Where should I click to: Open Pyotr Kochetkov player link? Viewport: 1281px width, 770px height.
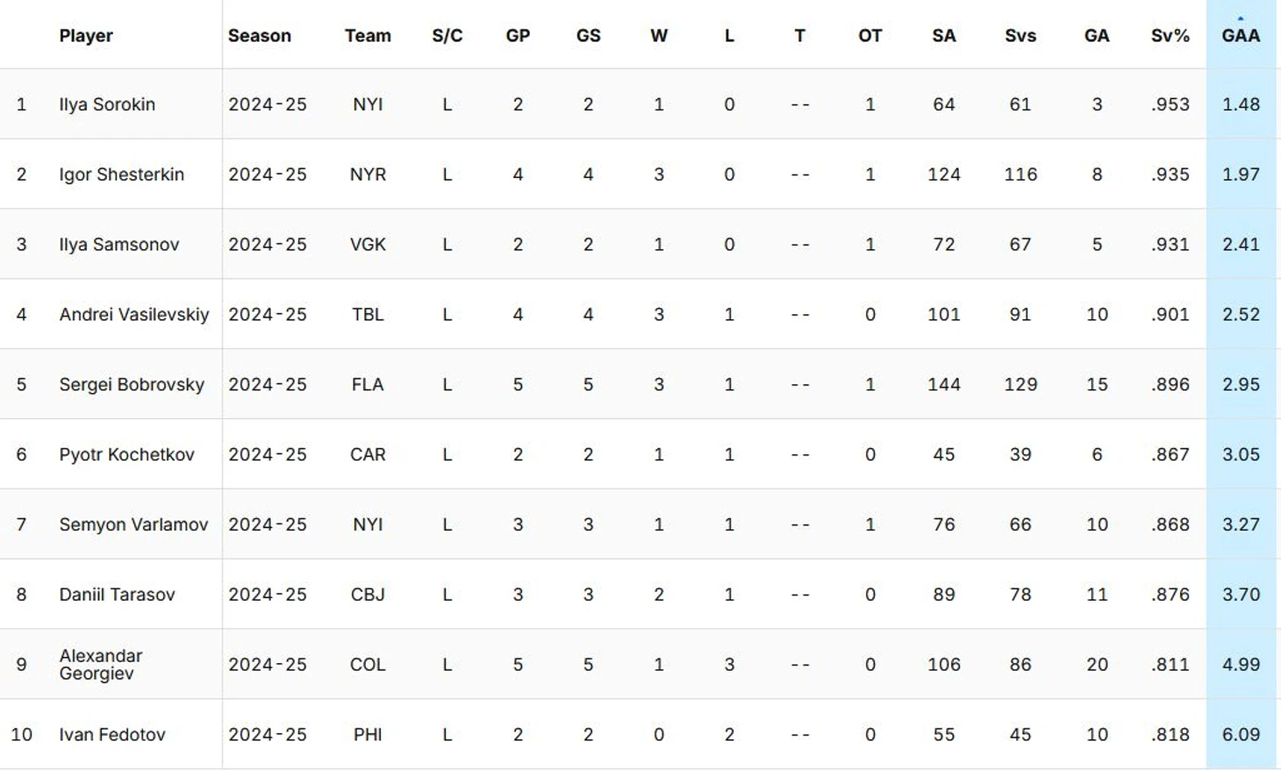coord(126,455)
